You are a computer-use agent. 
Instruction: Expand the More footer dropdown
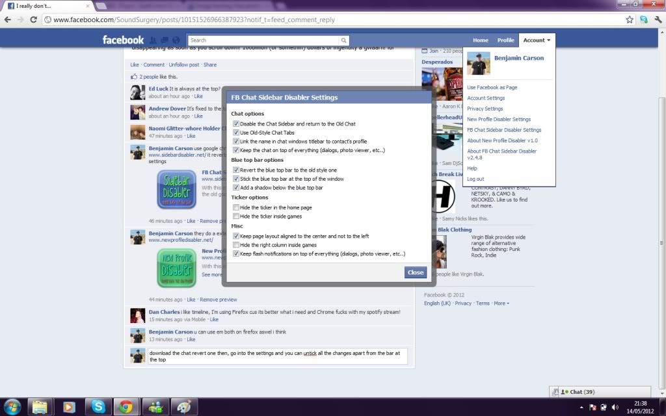click(x=501, y=304)
